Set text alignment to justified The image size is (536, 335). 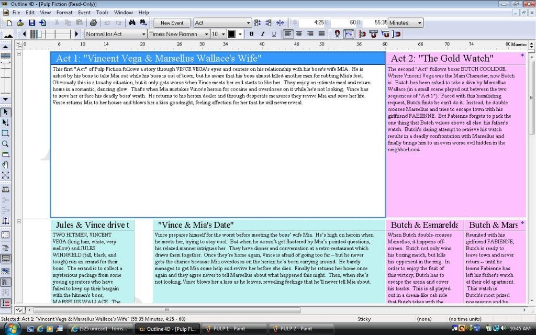pyautogui.click(x=322, y=34)
